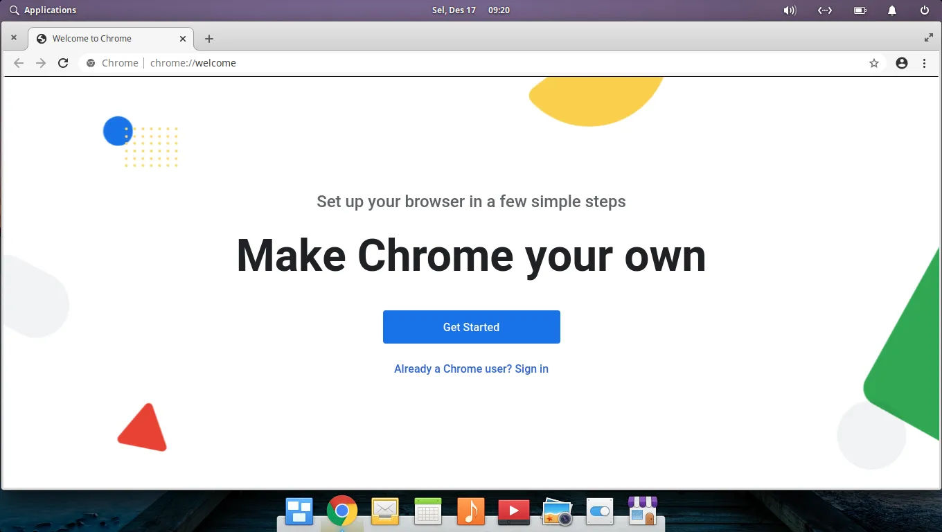942x532 pixels.
Task: Open Multitasking View from the dock
Action: [299, 512]
